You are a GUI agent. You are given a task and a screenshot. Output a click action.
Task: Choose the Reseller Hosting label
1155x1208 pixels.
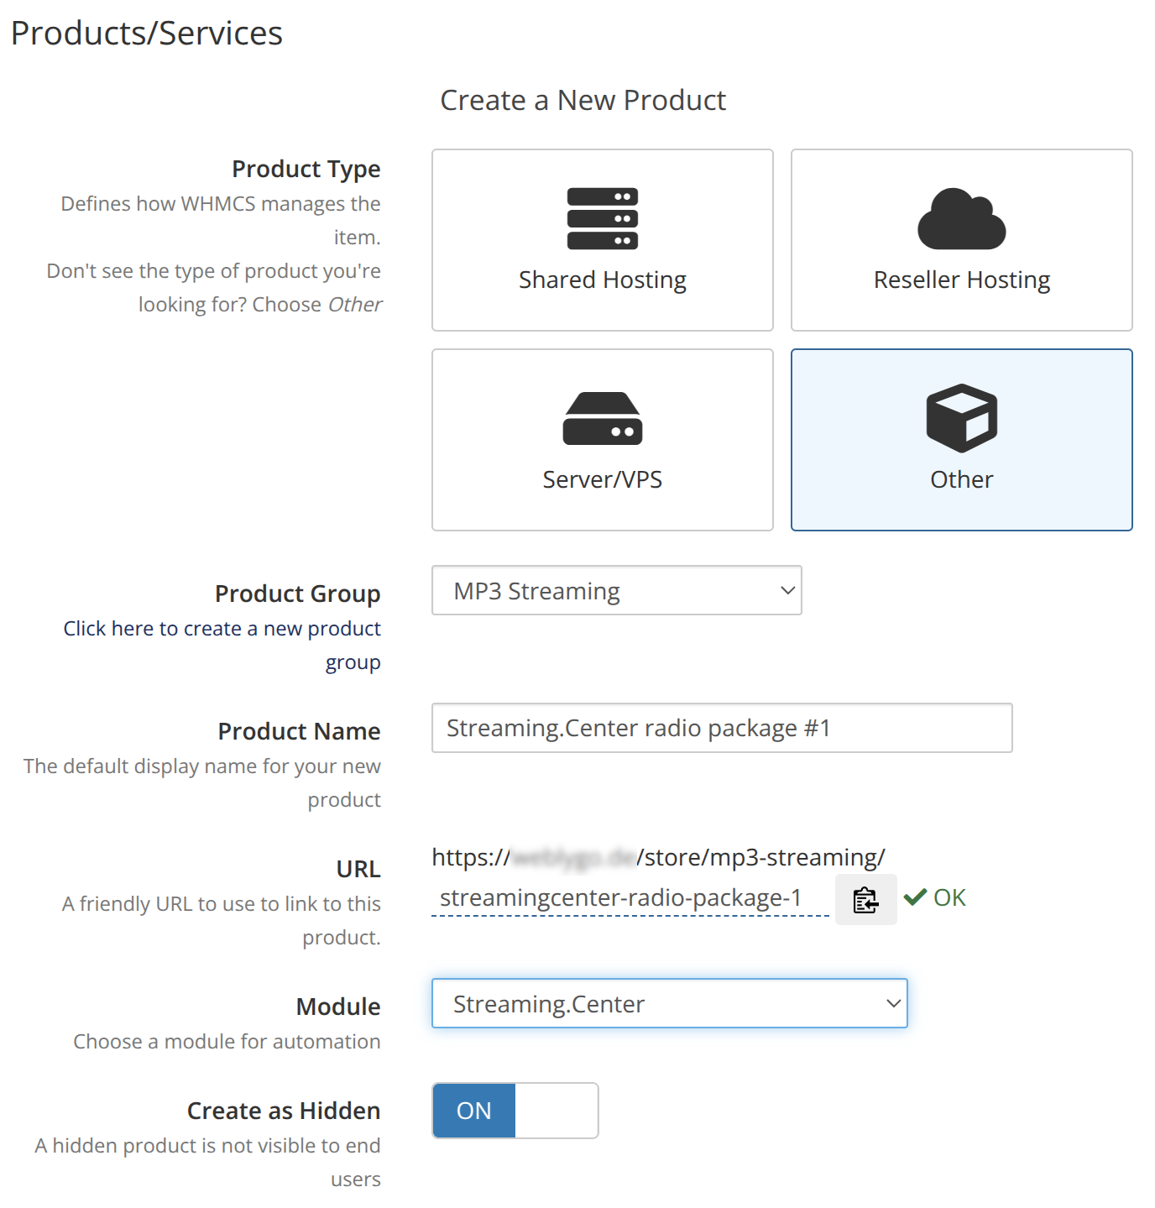pos(961,280)
